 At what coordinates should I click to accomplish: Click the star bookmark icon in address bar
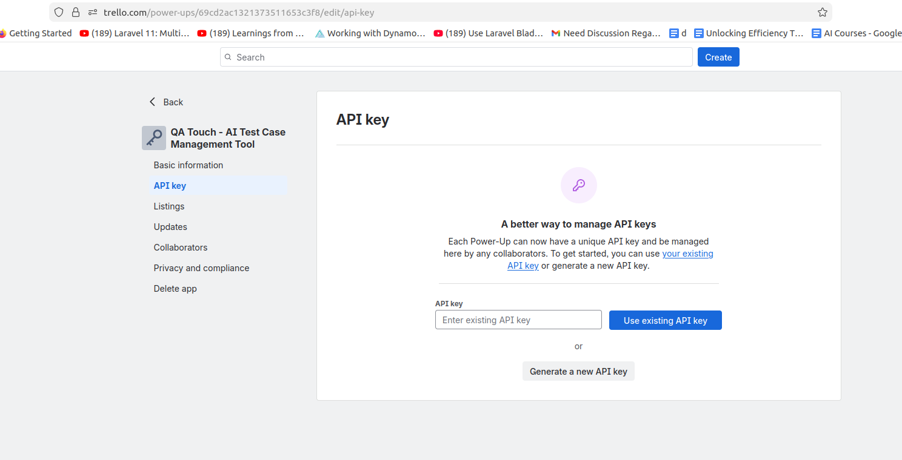coord(822,12)
